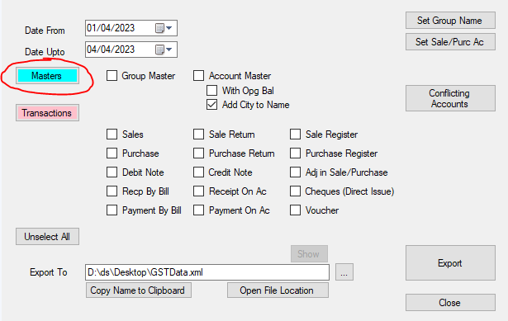Select the Sales checkbox

[x=112, y=134]
